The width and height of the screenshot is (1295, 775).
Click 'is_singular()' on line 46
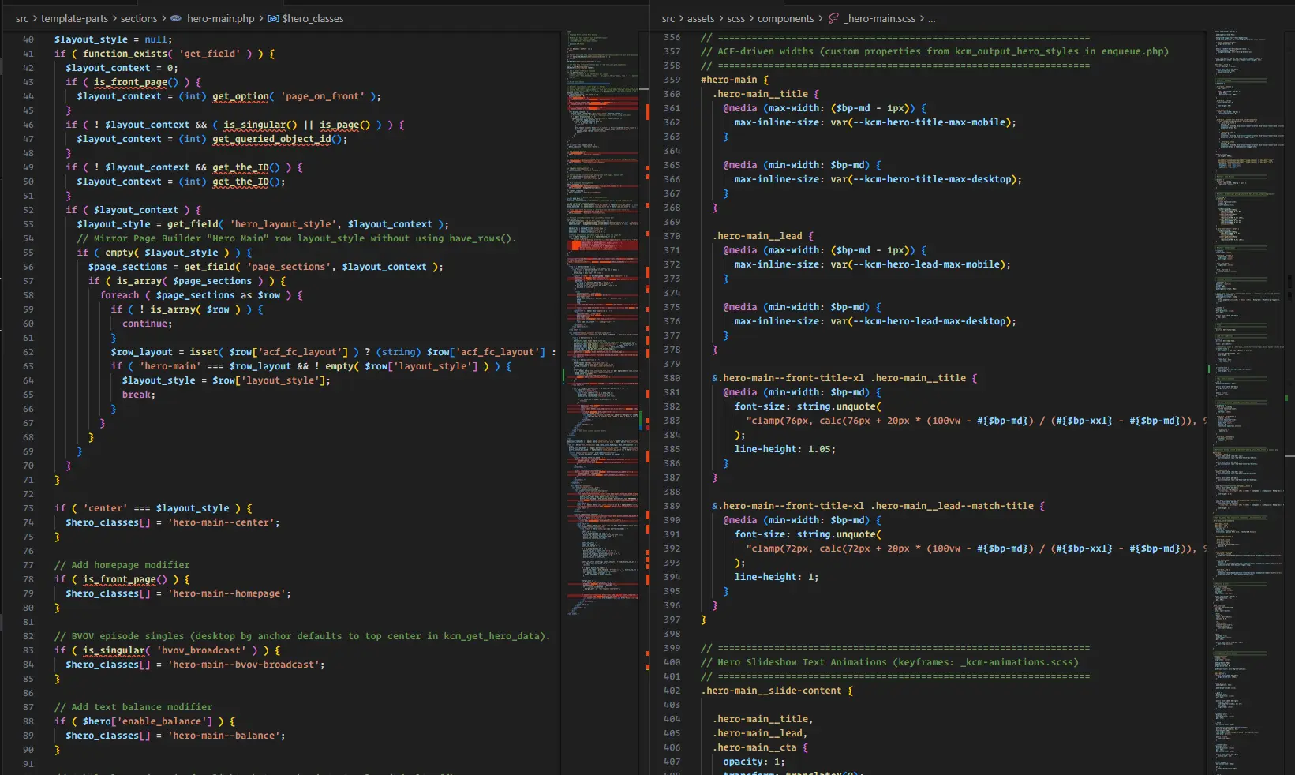(x=260, y=125)
